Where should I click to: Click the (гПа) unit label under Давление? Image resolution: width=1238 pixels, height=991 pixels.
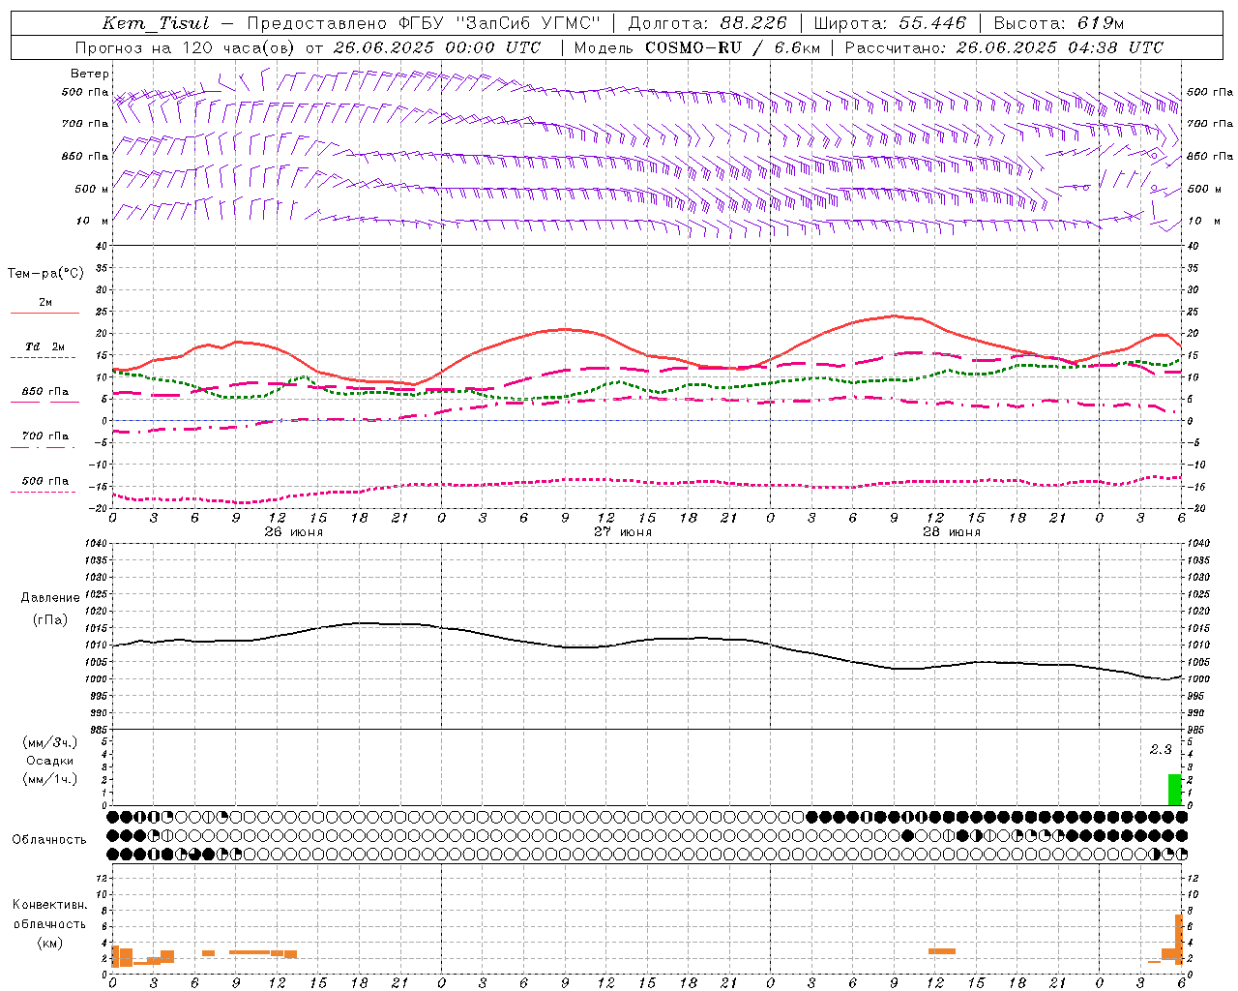(x=50, y=619)
